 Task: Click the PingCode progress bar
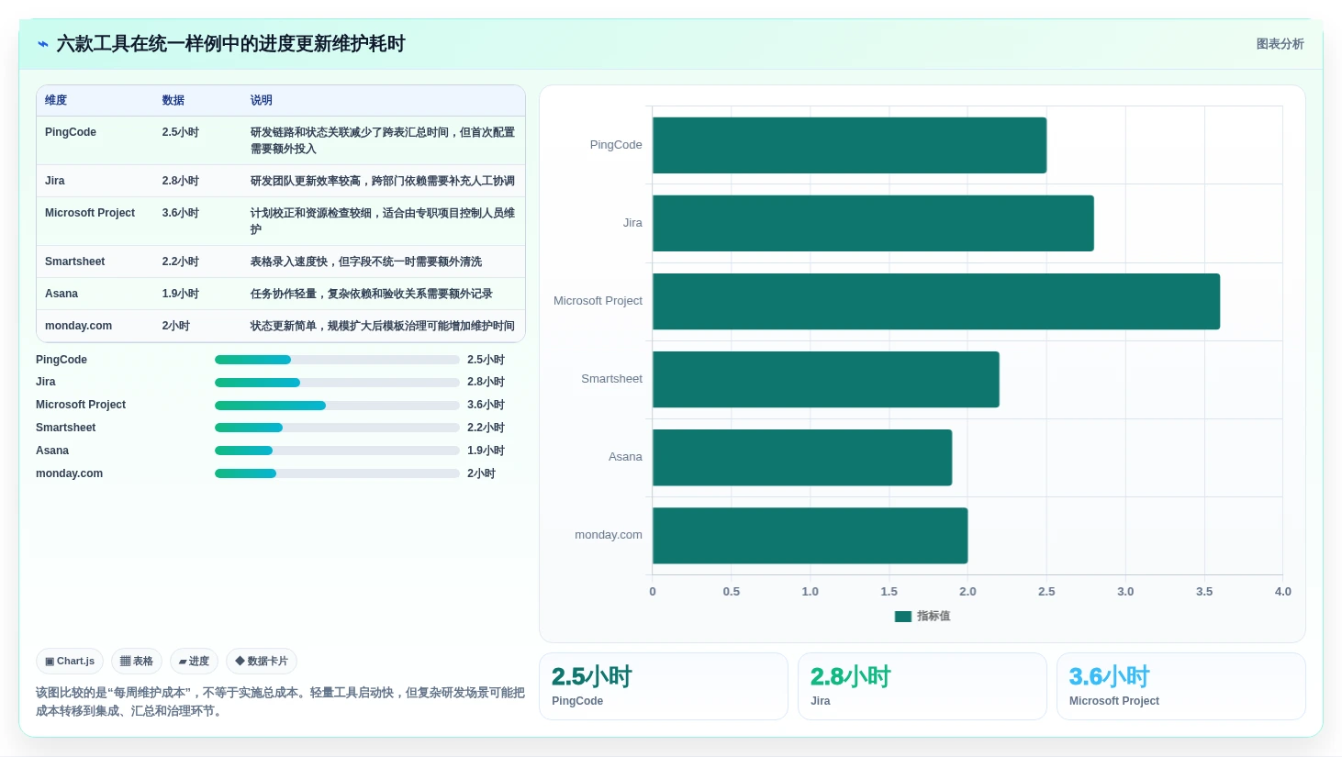click(x=337, y=360)
